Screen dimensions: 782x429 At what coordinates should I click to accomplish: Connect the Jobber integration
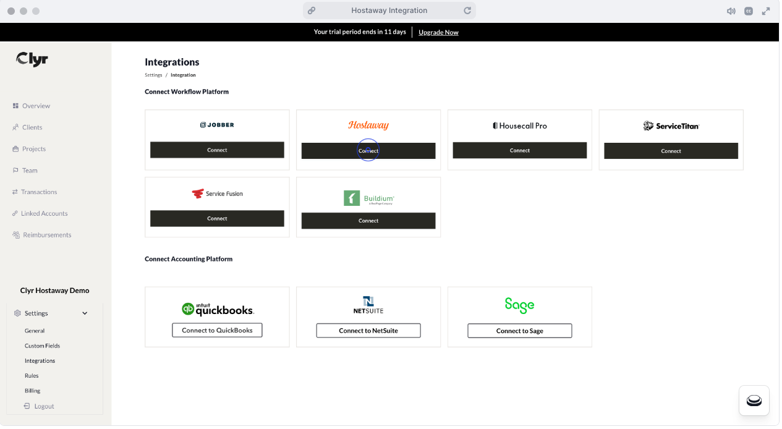tap(217, 150)
